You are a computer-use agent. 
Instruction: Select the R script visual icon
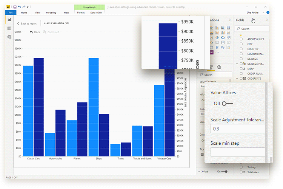[x=217, y=47]
